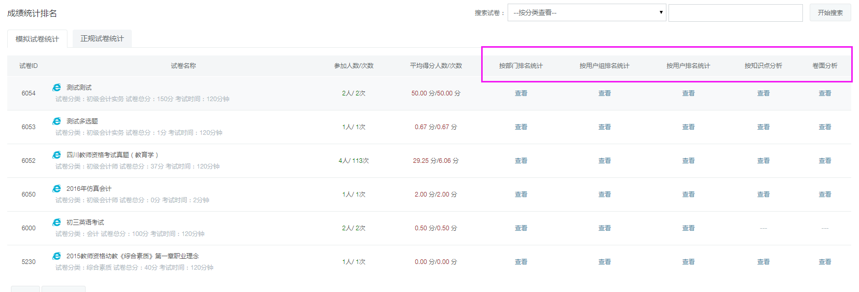Screen dimensions: 859x292
Task: View user ranking for exam 6052
Action: pos(688,161)
